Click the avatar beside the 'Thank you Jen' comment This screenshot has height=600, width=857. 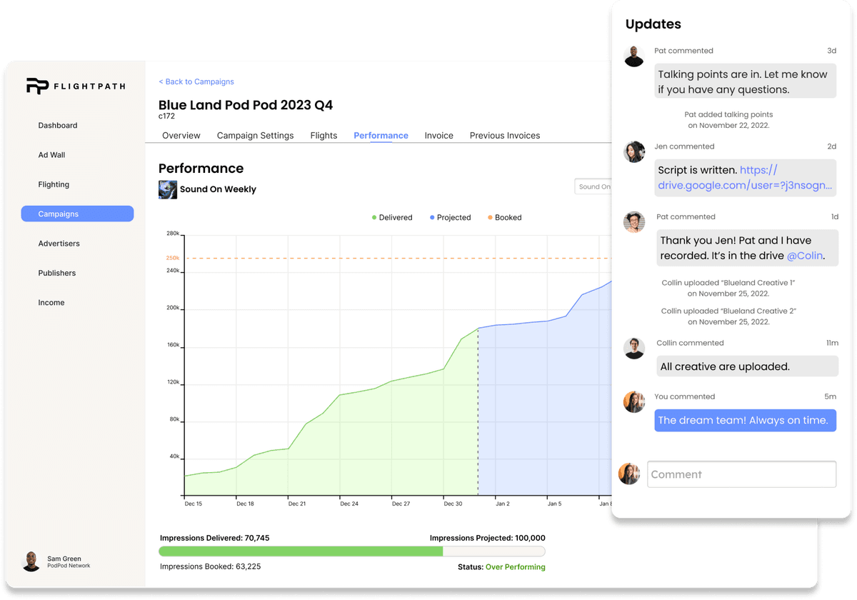point(634,222)
